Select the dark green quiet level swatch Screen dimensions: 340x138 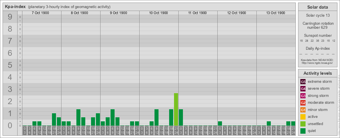coord(303,131)
